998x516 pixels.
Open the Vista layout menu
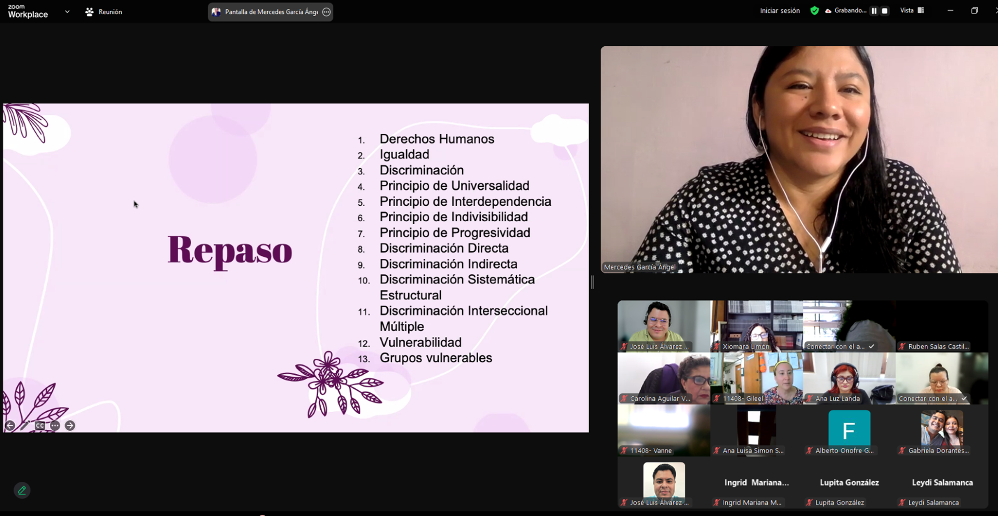click(x=912, y=10)
